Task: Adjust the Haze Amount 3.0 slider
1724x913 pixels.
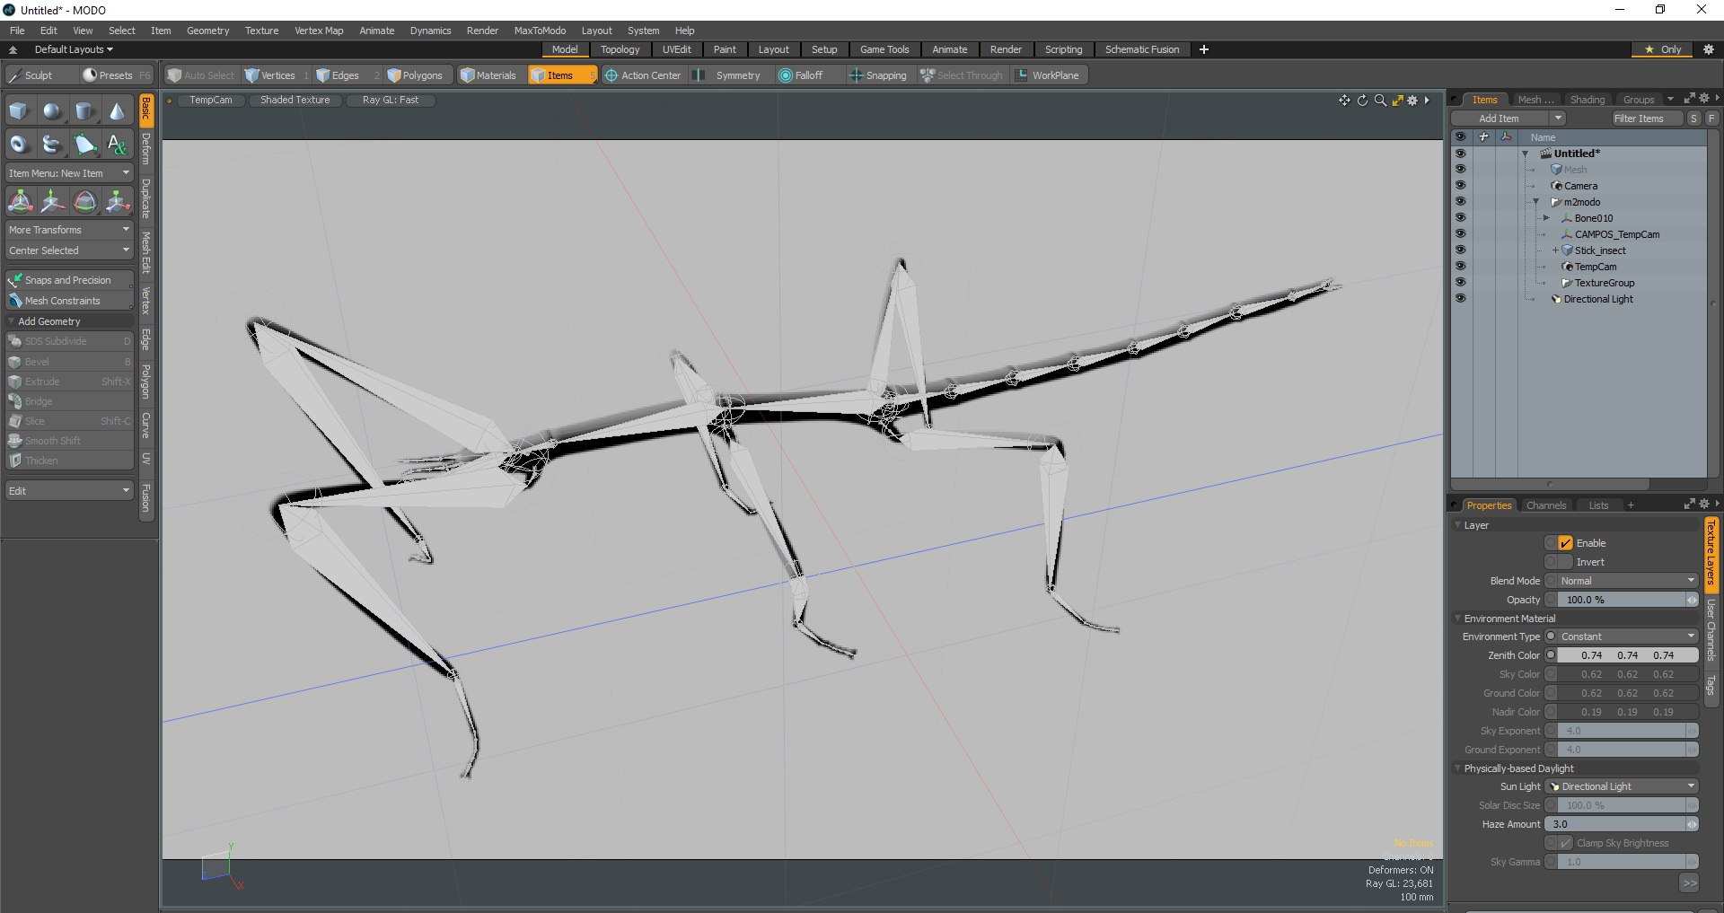Action: click(1622, 824)
